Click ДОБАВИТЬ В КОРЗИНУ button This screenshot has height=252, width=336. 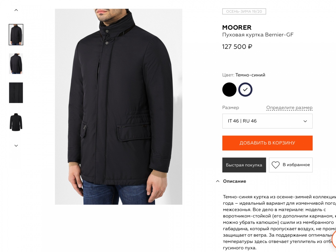[267, 143]
